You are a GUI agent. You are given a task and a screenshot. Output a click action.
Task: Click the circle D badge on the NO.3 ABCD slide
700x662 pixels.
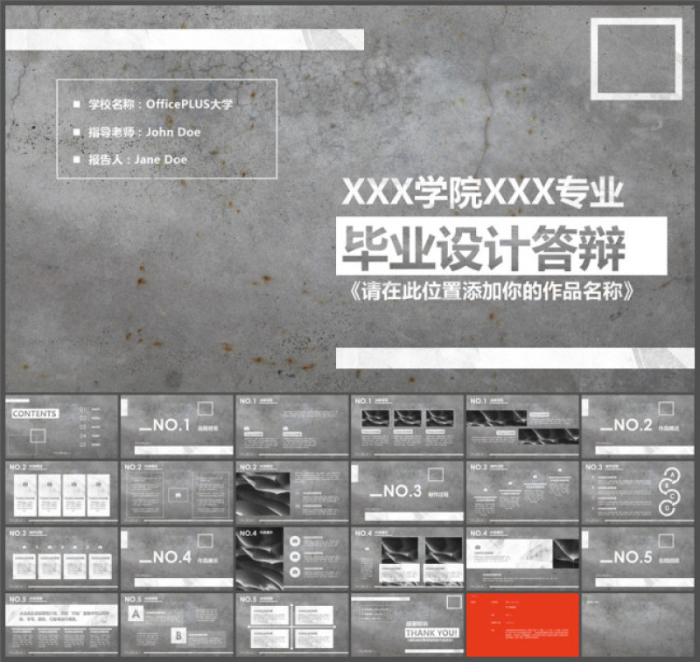click(x=667, y=507)
